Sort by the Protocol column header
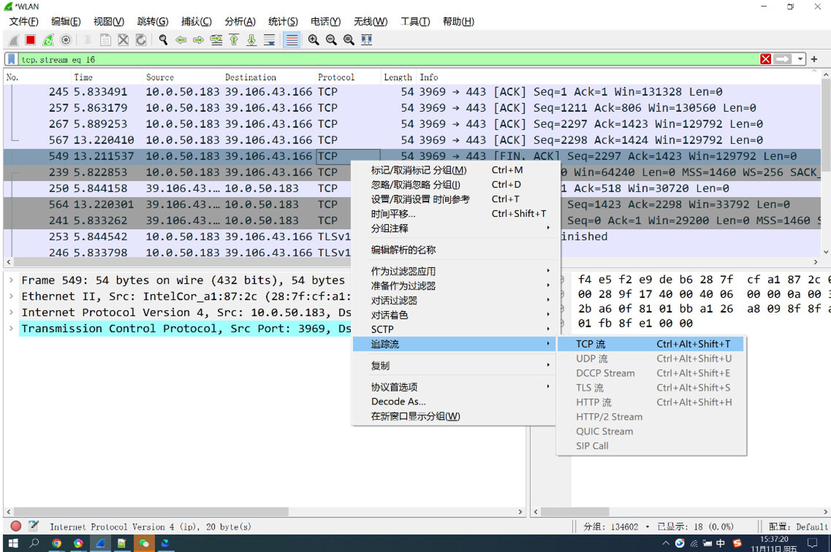831x552 pixels. (x=348, y=77)
